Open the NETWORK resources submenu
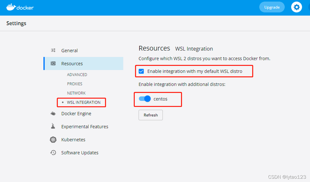 point(76,93)
